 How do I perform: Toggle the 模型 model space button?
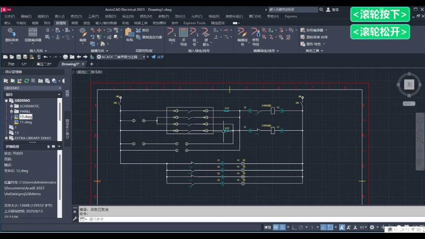tap(268, 228)
